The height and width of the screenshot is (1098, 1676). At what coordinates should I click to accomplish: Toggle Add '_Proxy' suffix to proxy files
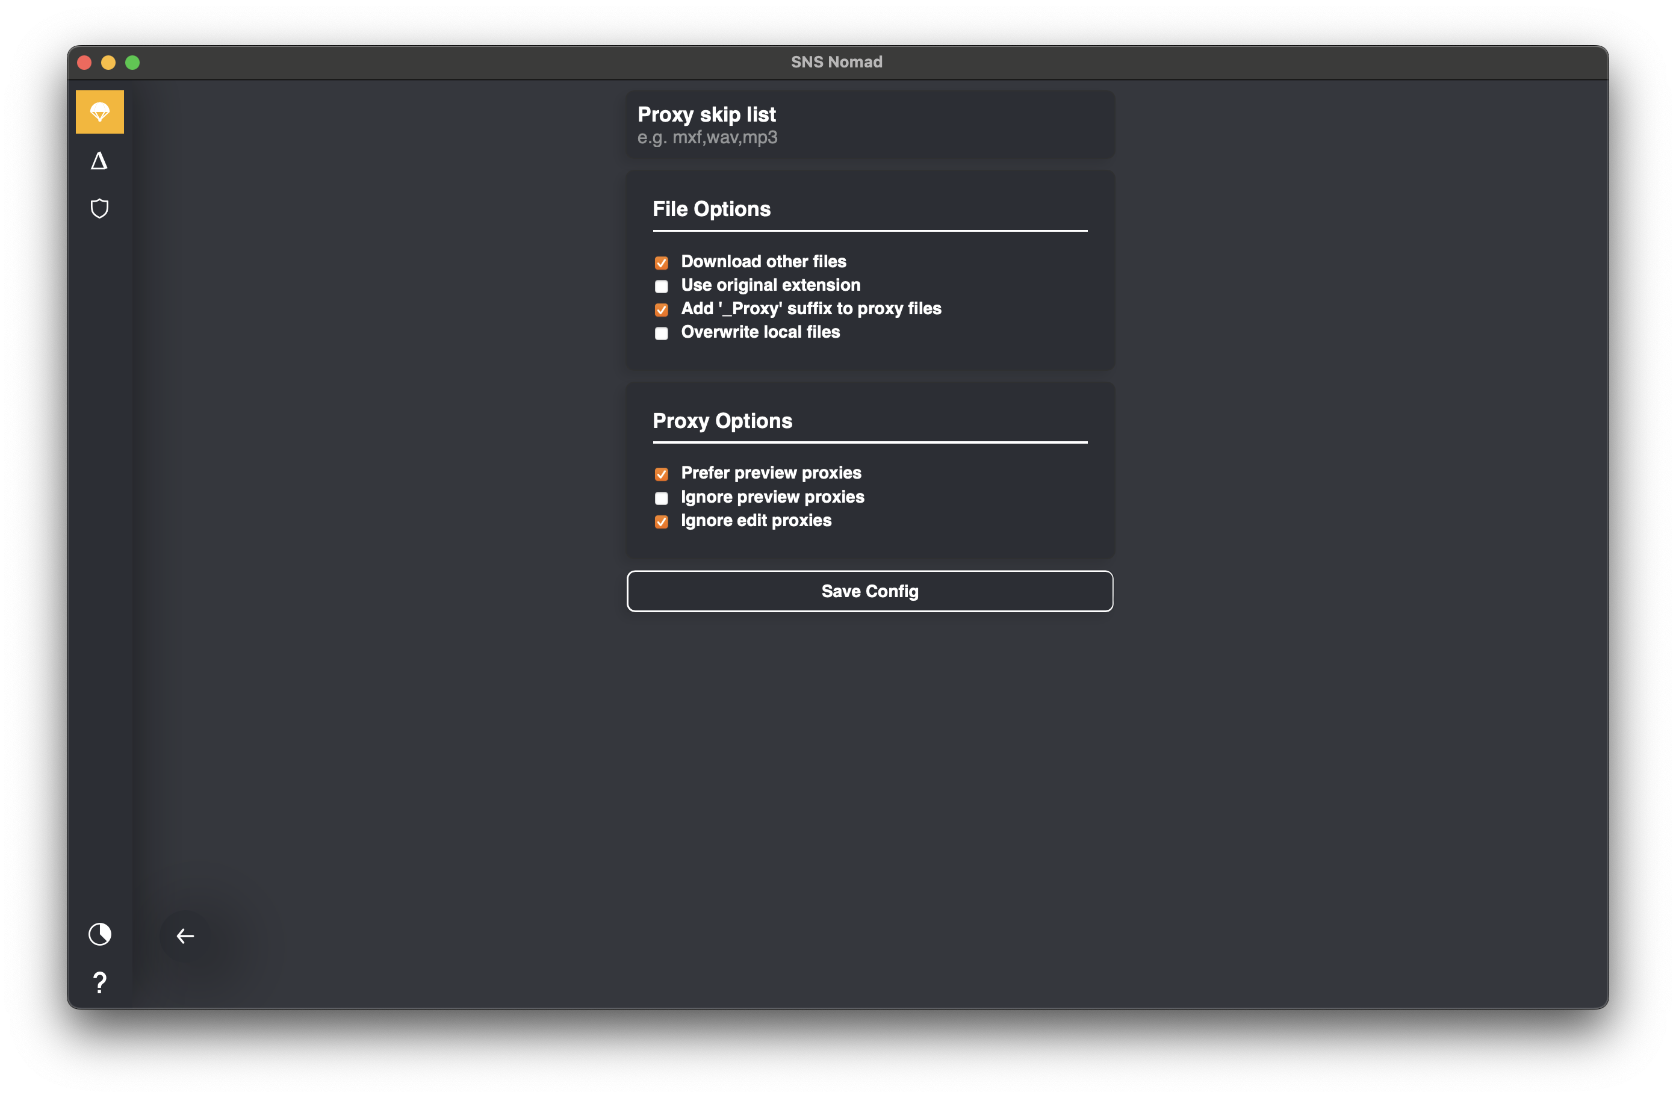[x=661, y=310]
